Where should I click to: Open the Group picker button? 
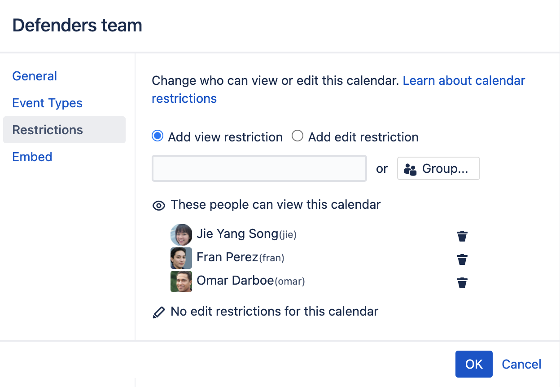(438, 169)
